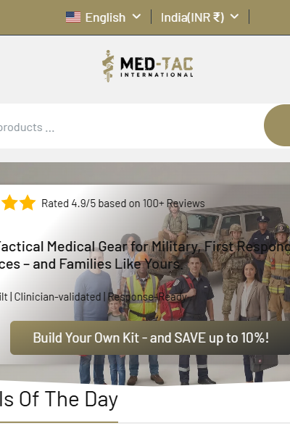Image resolution: width=290 pixels, height=436 pixels.
Task: Open the English language selector
Action: (x=104, y=17)
